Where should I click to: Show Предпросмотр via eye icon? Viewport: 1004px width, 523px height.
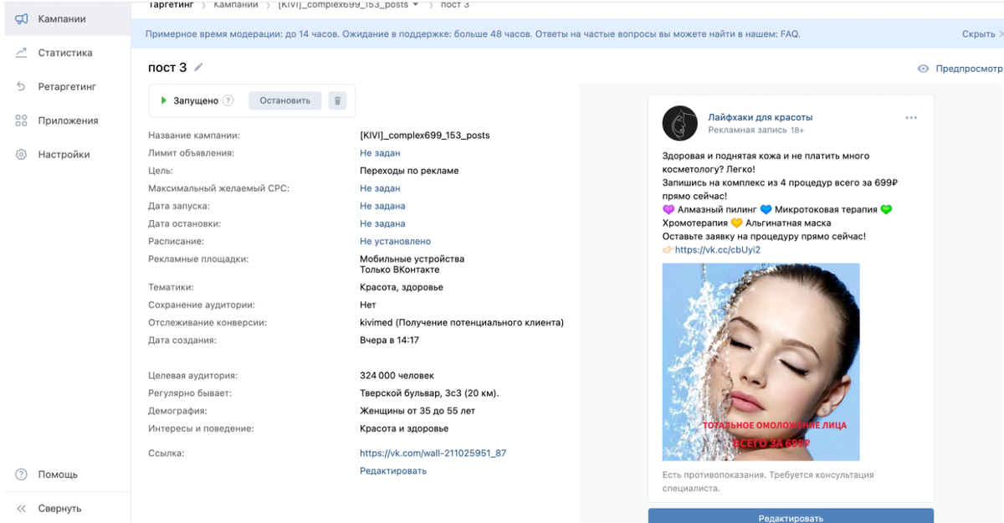924,69
